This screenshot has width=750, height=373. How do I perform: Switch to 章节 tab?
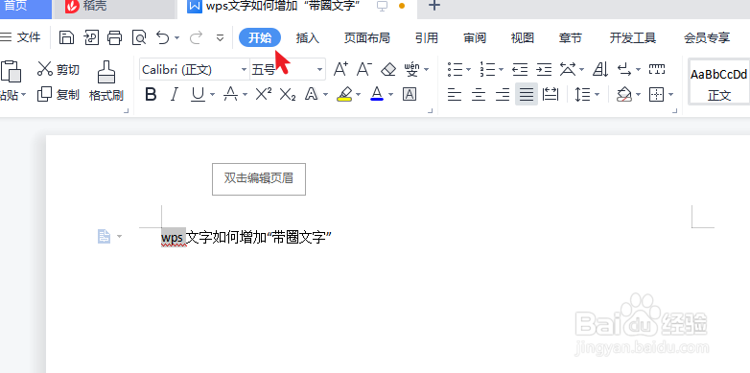pyautogui.click(x=570, y=37)
